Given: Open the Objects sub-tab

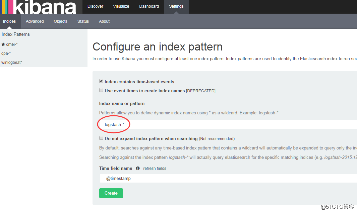Looking at the screenshot, I should 61,21.
